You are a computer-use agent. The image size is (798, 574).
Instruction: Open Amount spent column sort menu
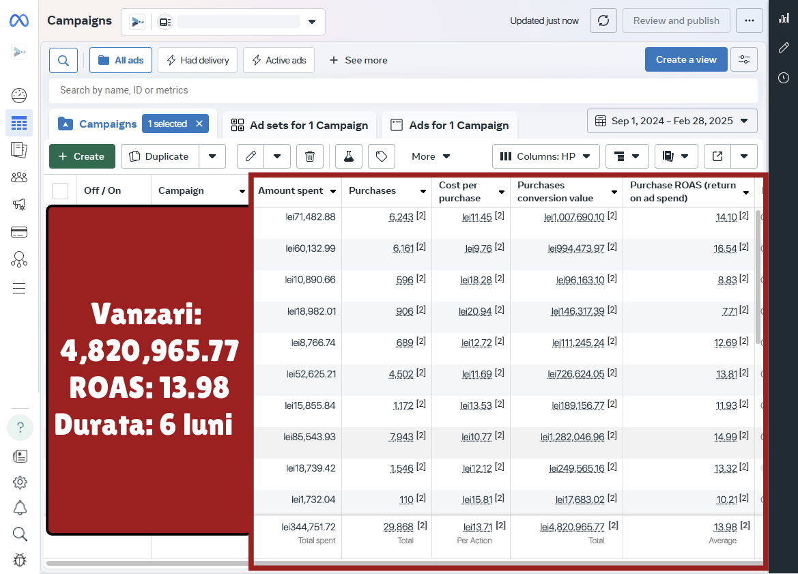point(333,191)
